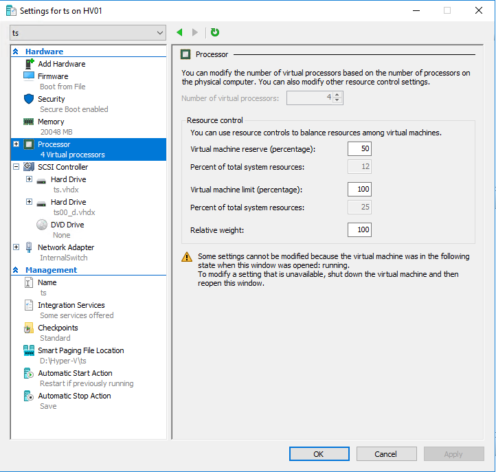Select Automatic Start Action settings
Viewport: 496px width, 472px height.
pos(75,373)
